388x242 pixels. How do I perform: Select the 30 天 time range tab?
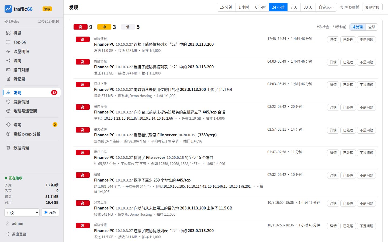(x=308, y=7)
